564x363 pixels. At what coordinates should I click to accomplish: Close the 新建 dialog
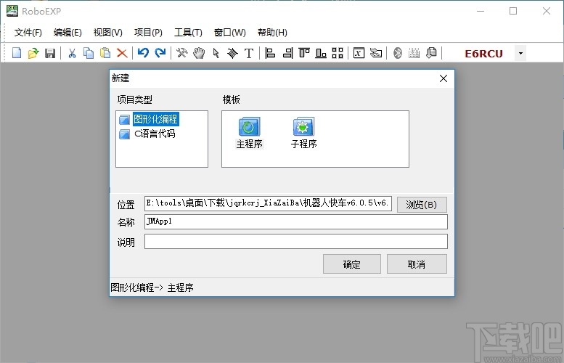click(444, 78)
